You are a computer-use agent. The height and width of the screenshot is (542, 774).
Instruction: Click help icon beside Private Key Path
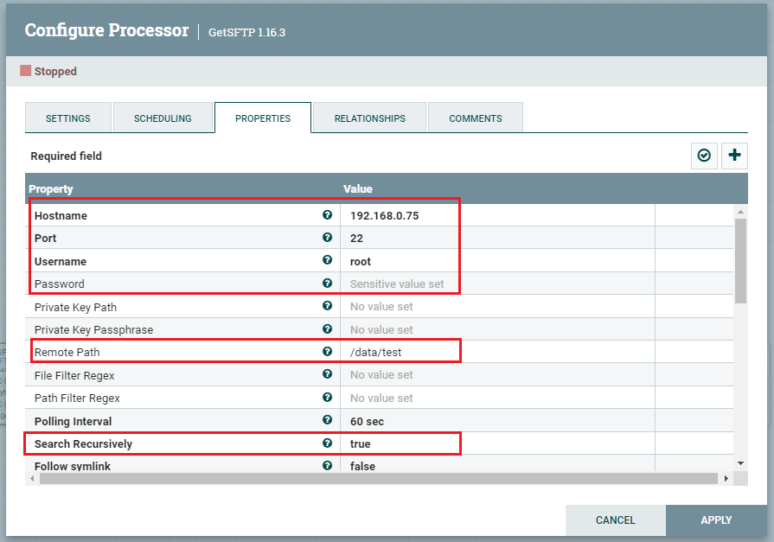[x=327, y=306]
